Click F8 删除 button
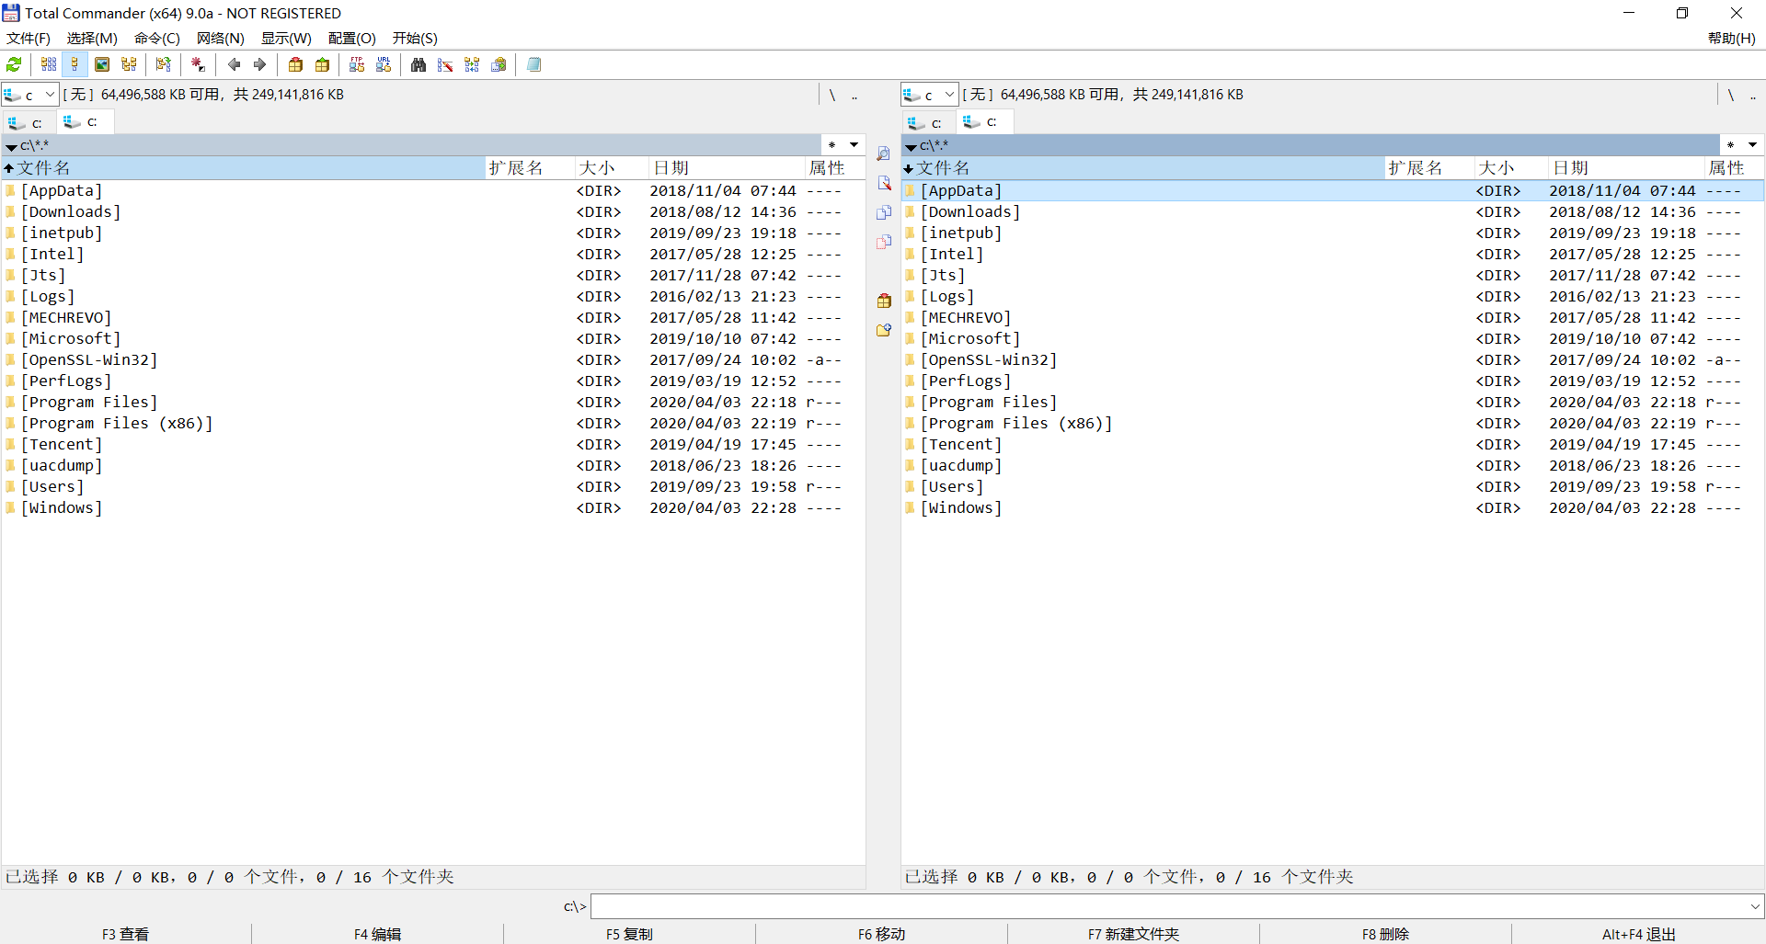Image resolution: width=1766 pixels, height=944 pixels. (1386, 934)
